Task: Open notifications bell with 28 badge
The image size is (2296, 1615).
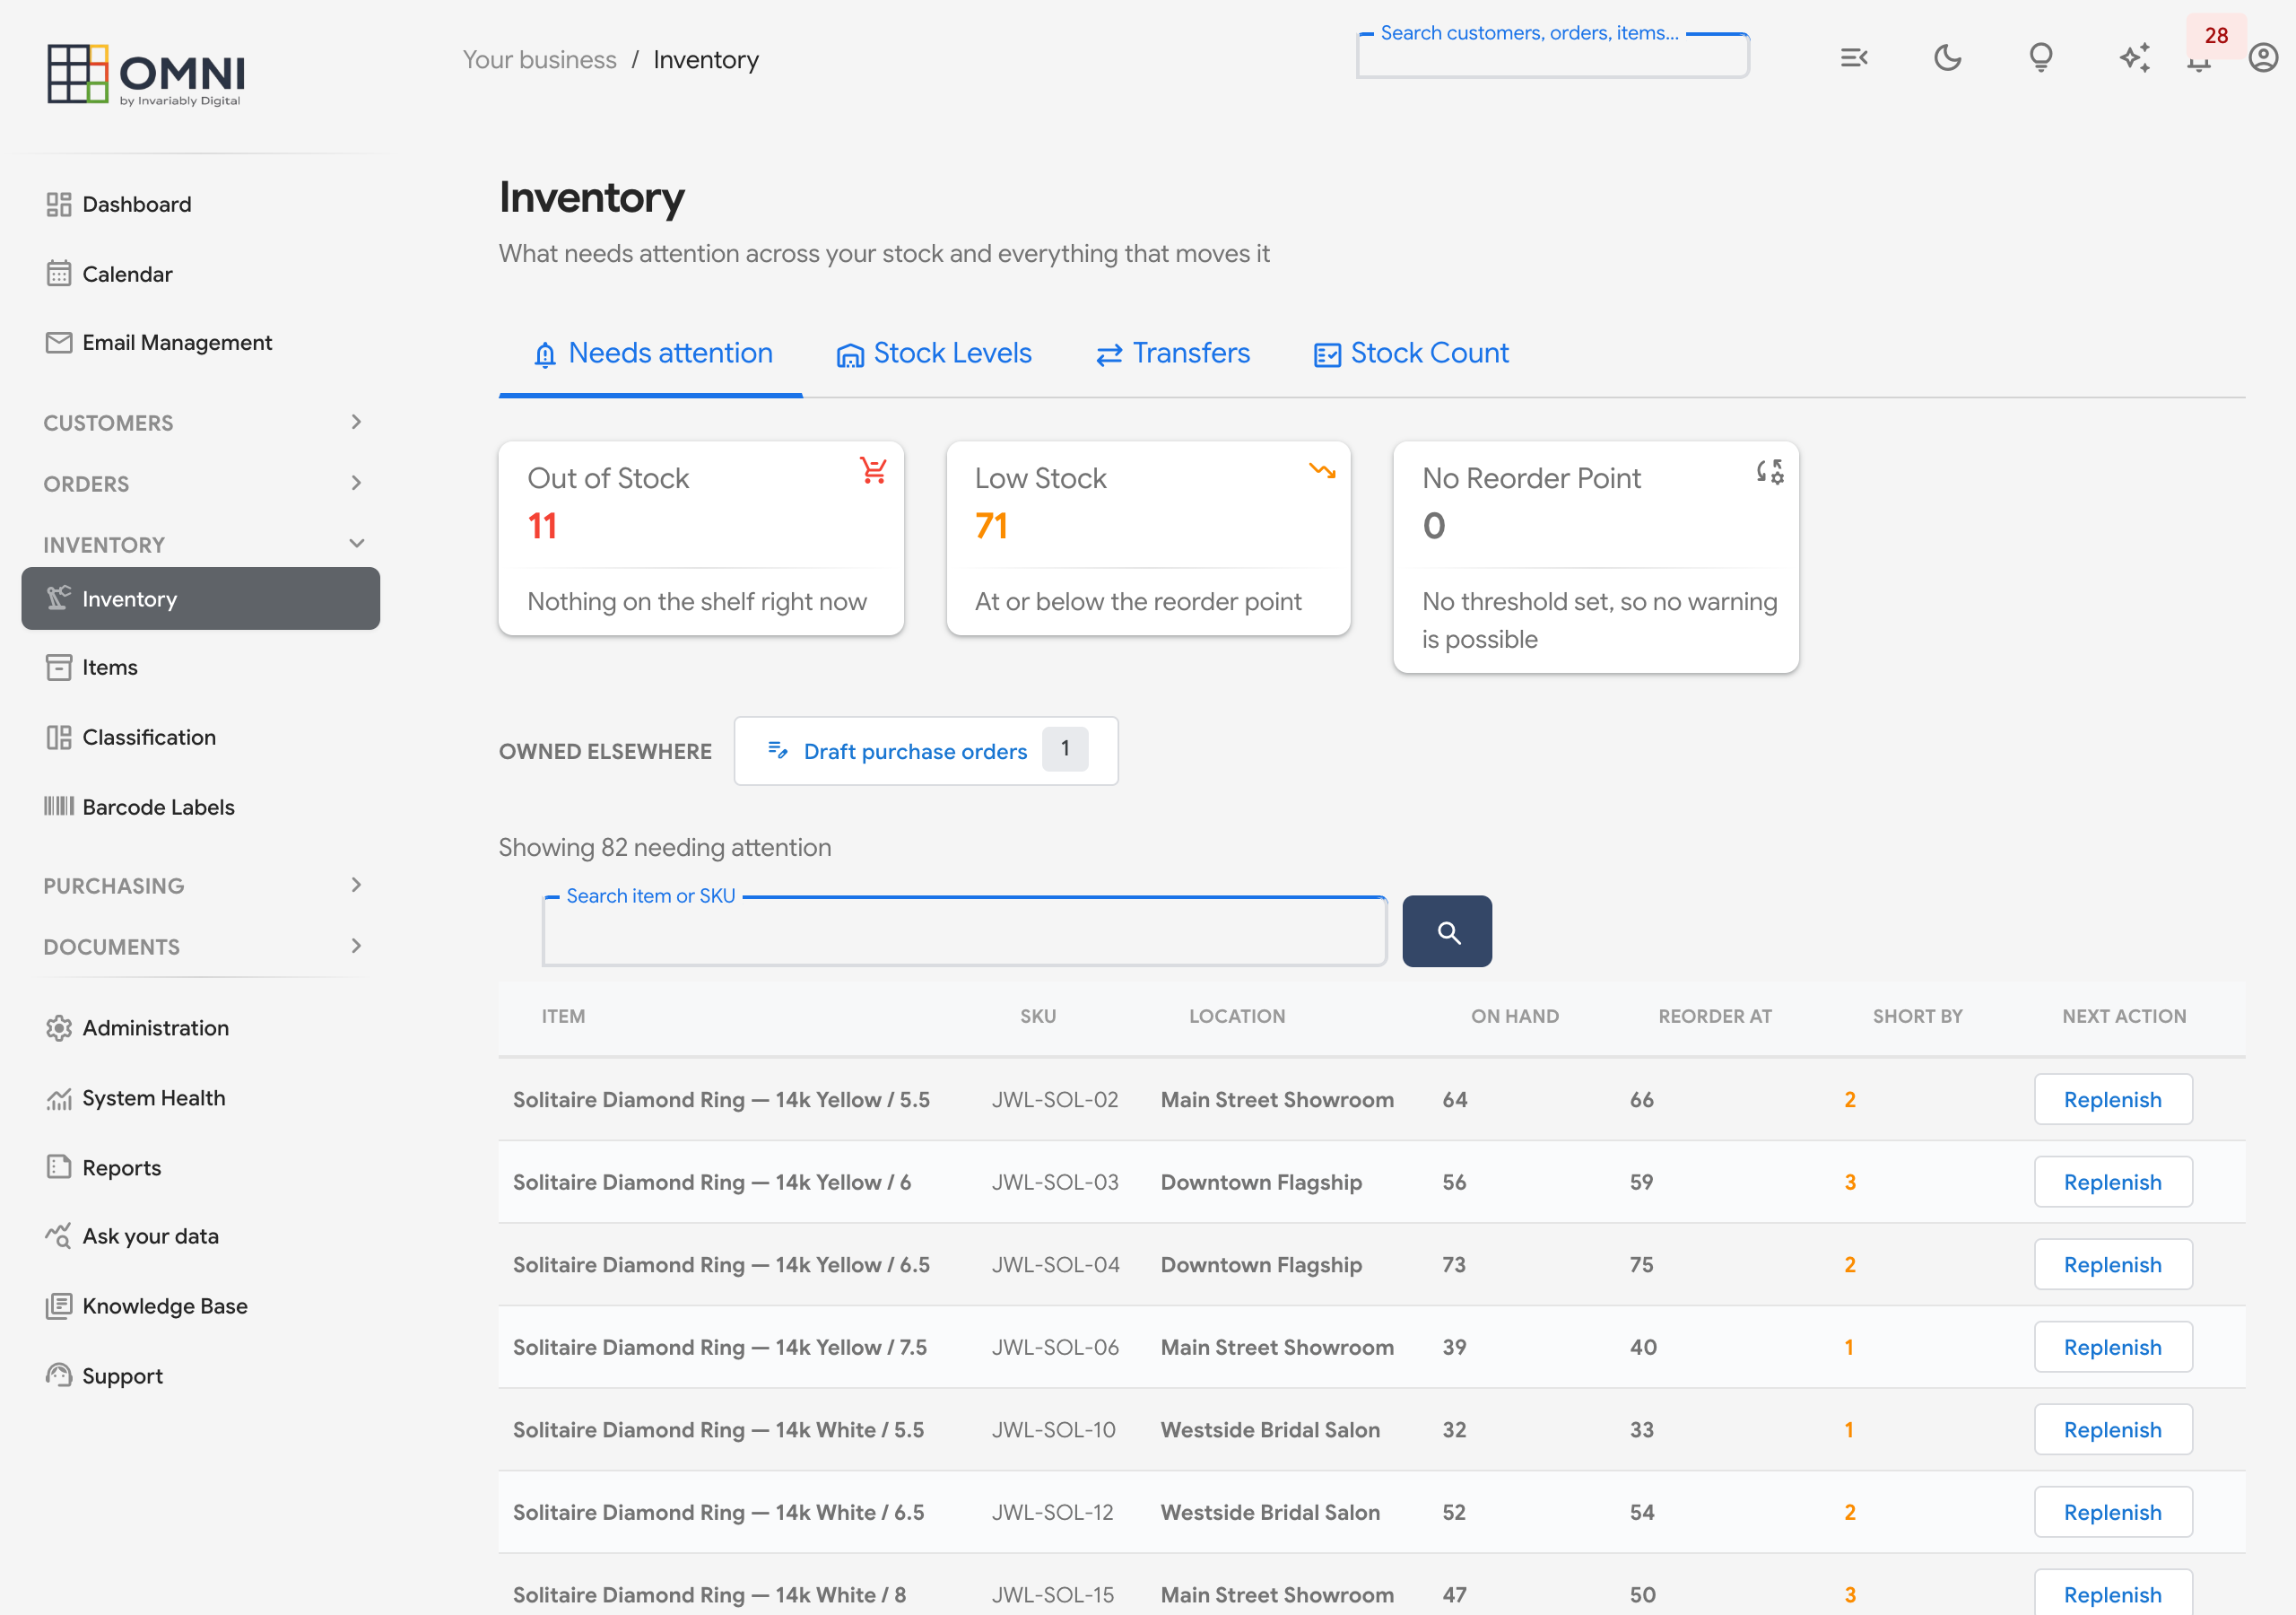Action: 2200,60
